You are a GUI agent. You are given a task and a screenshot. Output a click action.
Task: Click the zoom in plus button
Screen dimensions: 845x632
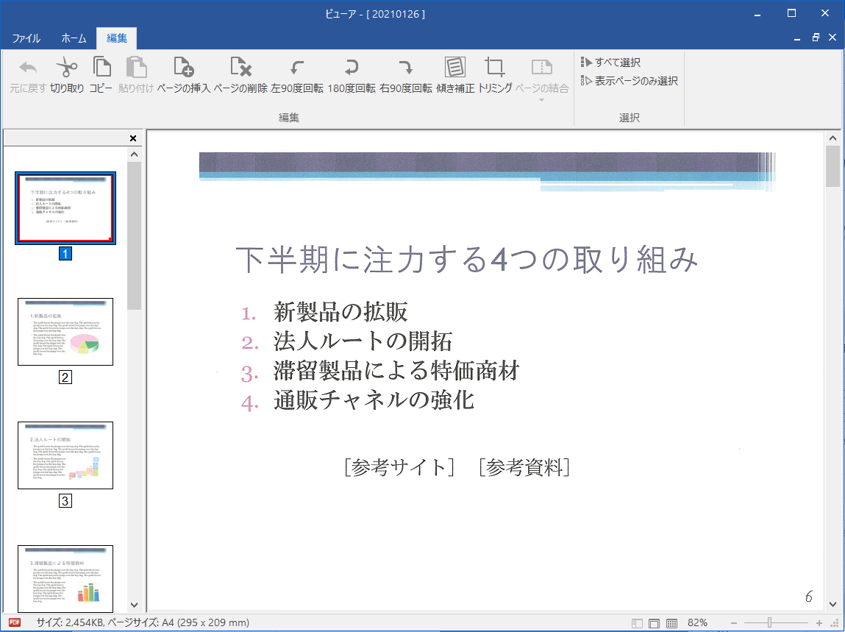(x=819, y=623)
